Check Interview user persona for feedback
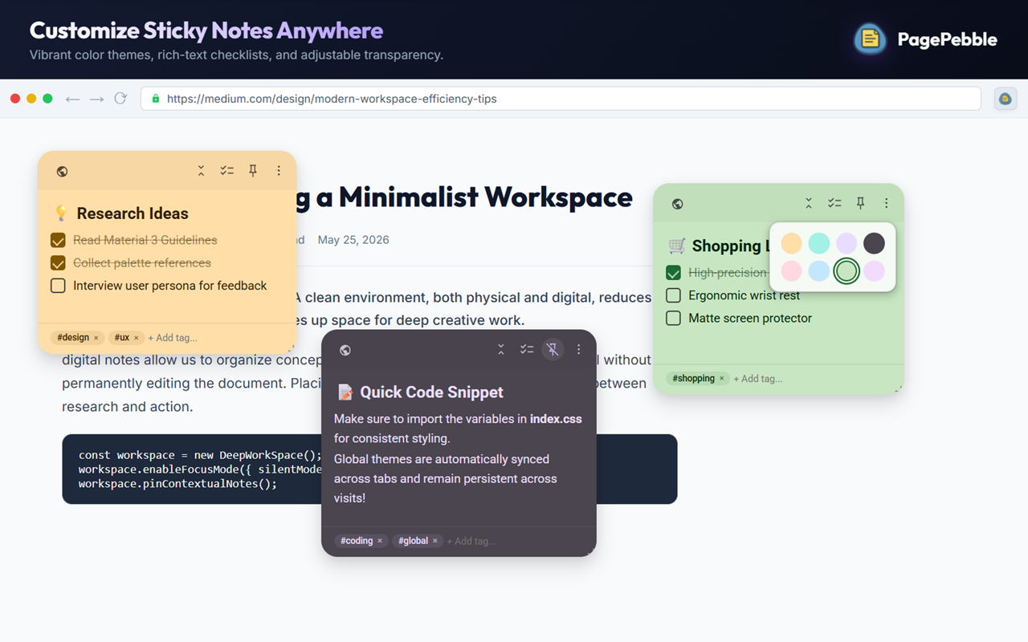Viewport: 1028px width, 642px height. point(58,286)
